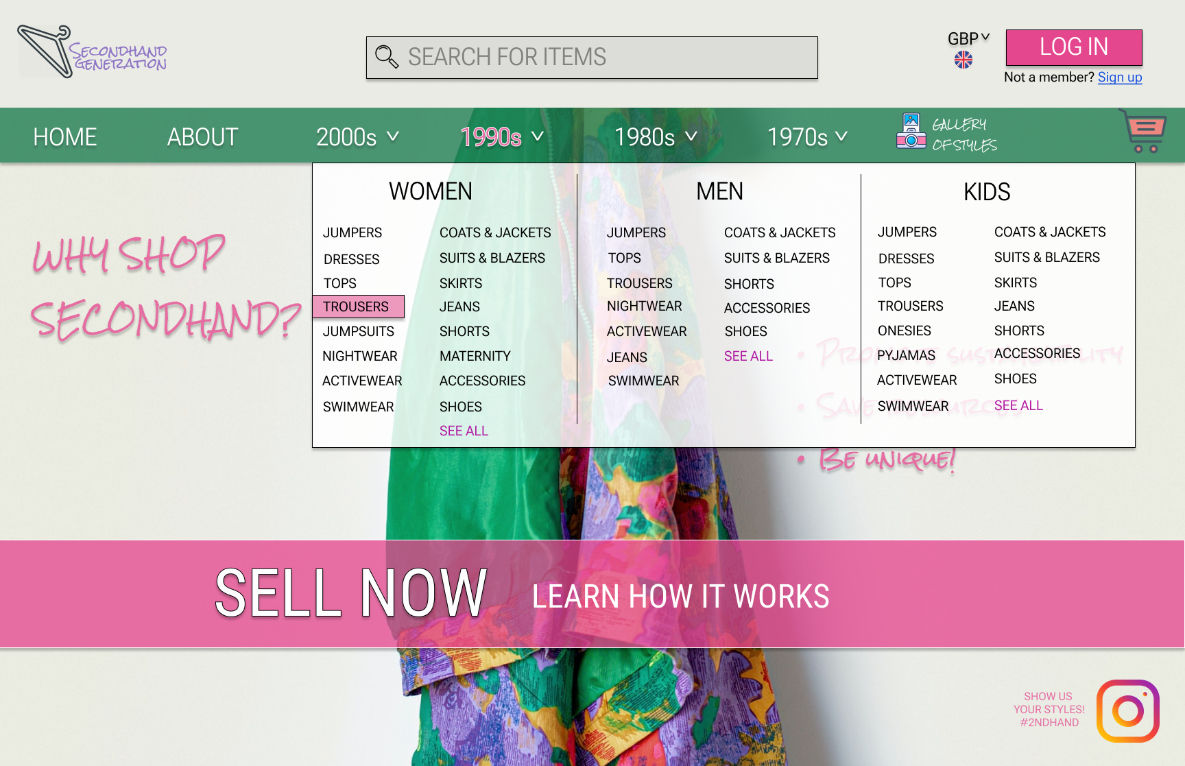Click SEE ALL under Kids
Image resolution: width=1185 pixels, height=766 pixels.
click(1018, 406)
